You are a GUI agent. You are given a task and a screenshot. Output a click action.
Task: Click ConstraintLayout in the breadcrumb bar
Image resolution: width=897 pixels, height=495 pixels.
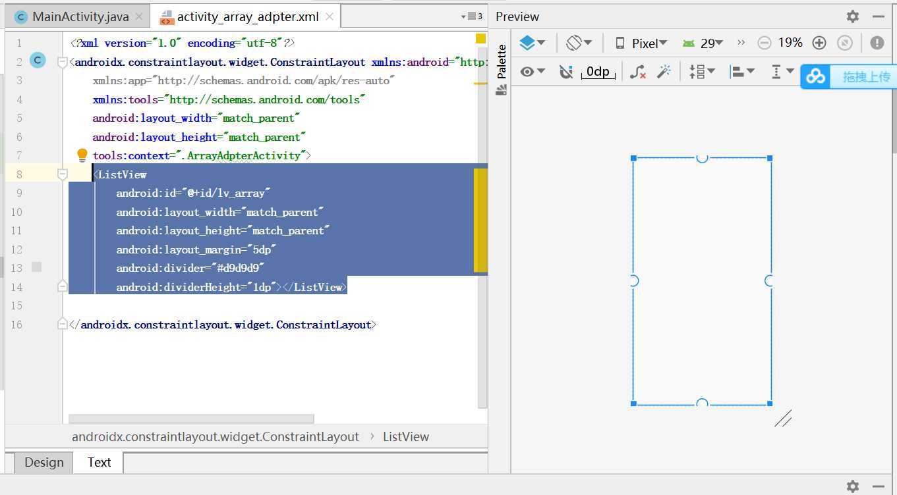click(216, 436)
